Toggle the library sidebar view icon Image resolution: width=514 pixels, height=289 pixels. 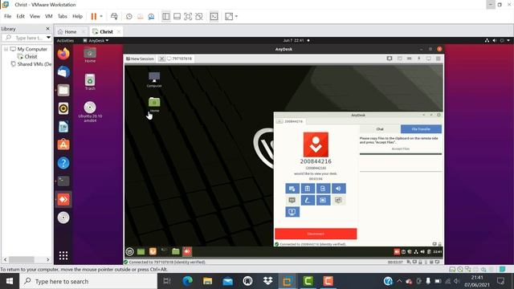point(166,16)
